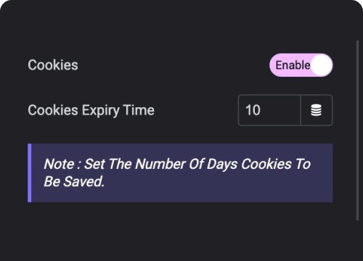Click the note about days cookies saved
The height and width of the screenshot is (261, 363).
click(x=180, y=173)
